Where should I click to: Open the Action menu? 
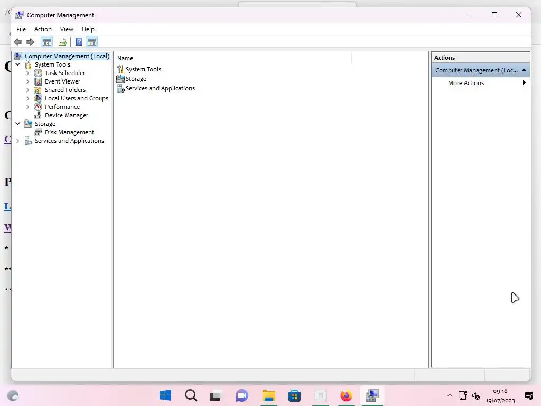(43, 29)
